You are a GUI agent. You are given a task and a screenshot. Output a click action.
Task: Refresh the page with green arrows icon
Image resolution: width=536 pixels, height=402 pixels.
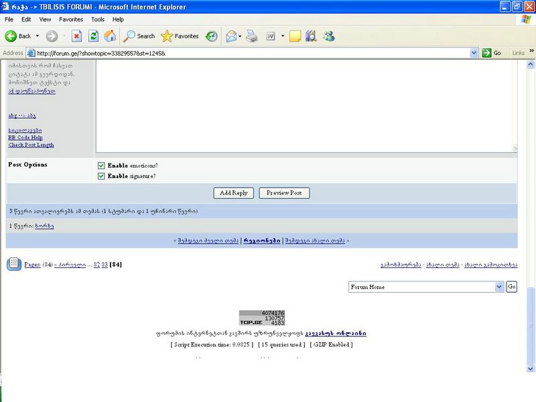click(93, 36)
